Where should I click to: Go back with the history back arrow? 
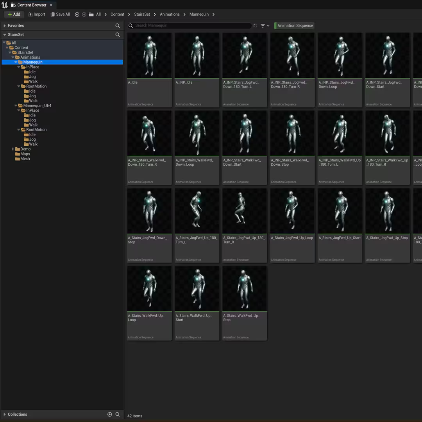point(77,14)
